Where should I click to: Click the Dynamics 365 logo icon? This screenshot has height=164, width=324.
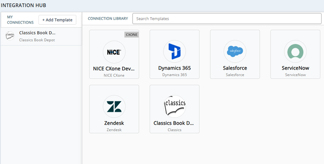coord(174,51)
